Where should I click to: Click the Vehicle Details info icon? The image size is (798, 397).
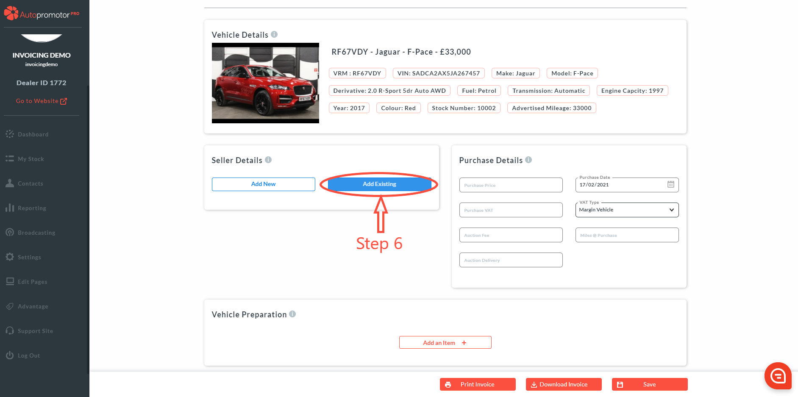click(x=274, y=34)
